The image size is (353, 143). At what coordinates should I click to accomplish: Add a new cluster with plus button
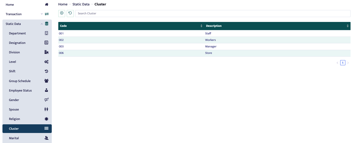tap(62, 13)
